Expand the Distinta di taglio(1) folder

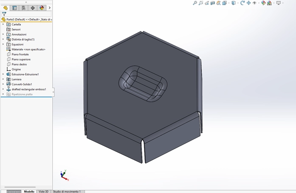point(3,39)
